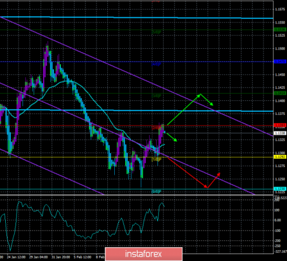This screenshot has width=287, height=261.
Task: Click the cyan 1.1230 level price tag
Action: [280, 189]
